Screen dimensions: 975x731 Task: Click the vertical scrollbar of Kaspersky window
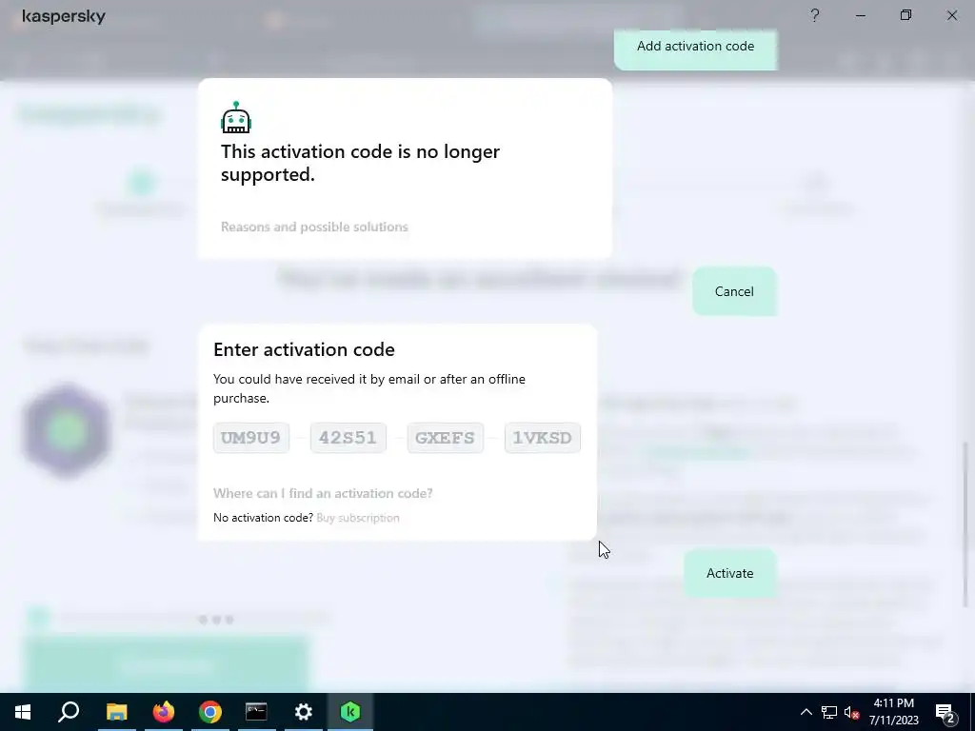966,524
